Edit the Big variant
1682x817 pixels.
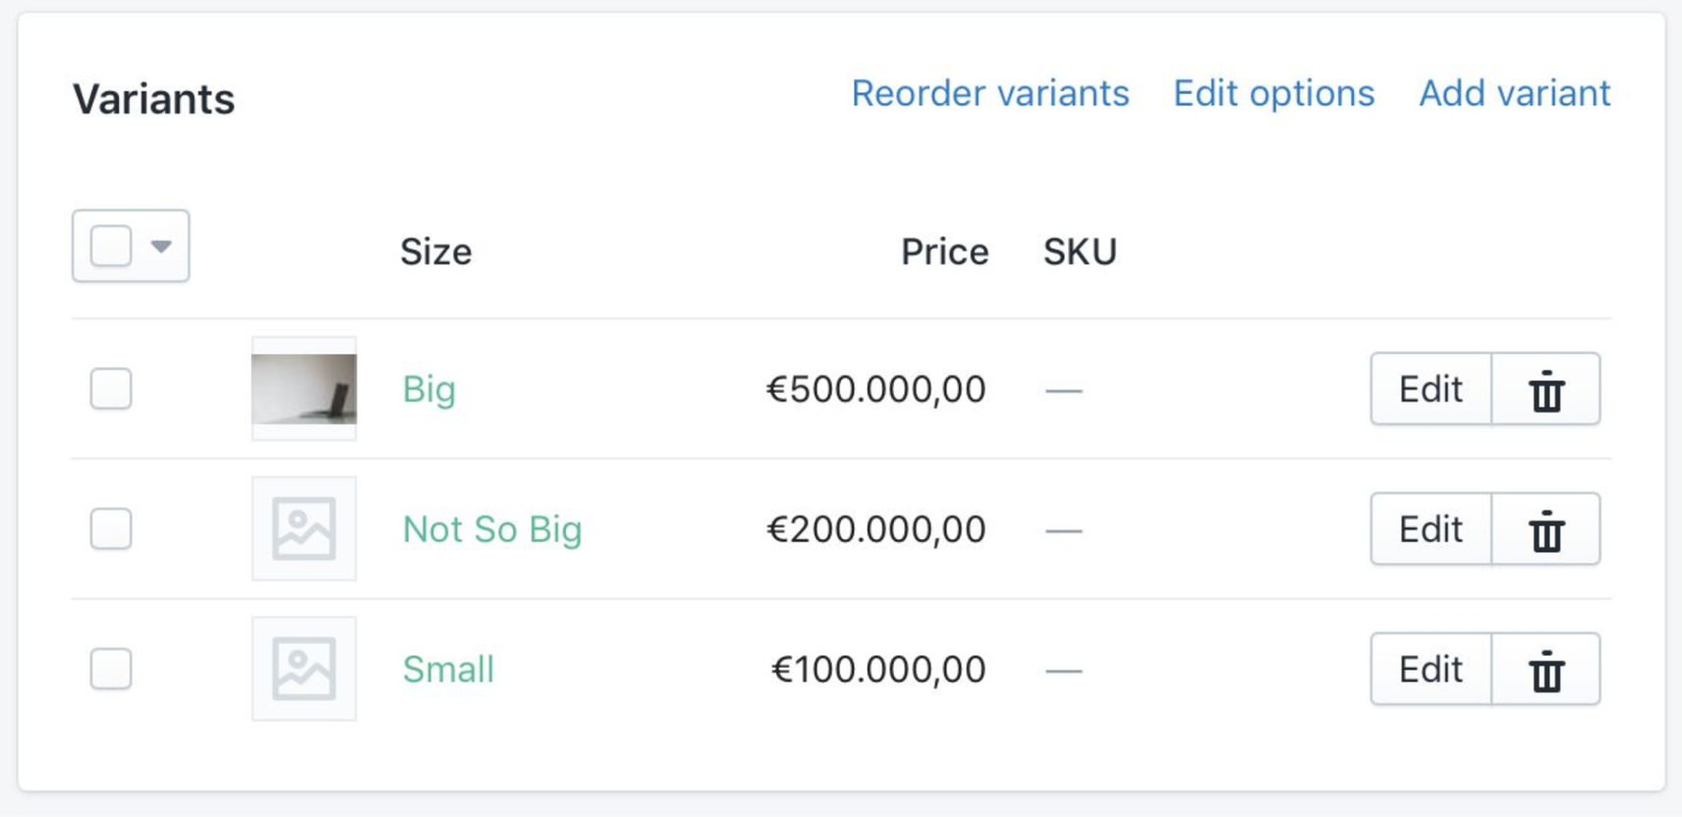[1429, 389]
